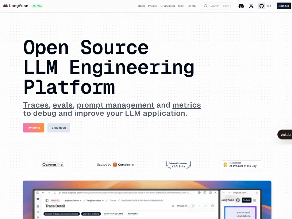The width and height of the screenshot is (292, 219).
Task: Open the prompt management link
Action: coord(115,105)
